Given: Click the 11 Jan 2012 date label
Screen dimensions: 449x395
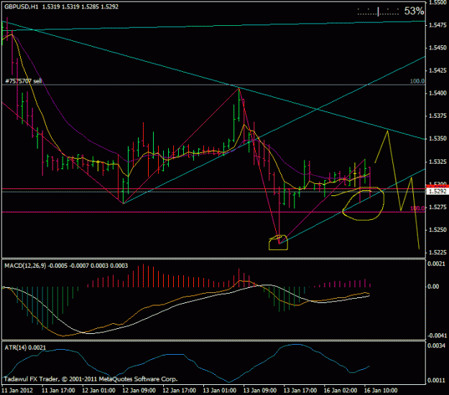Looking at the screenshot, I should pyautogui.click(x=17, y=391).
